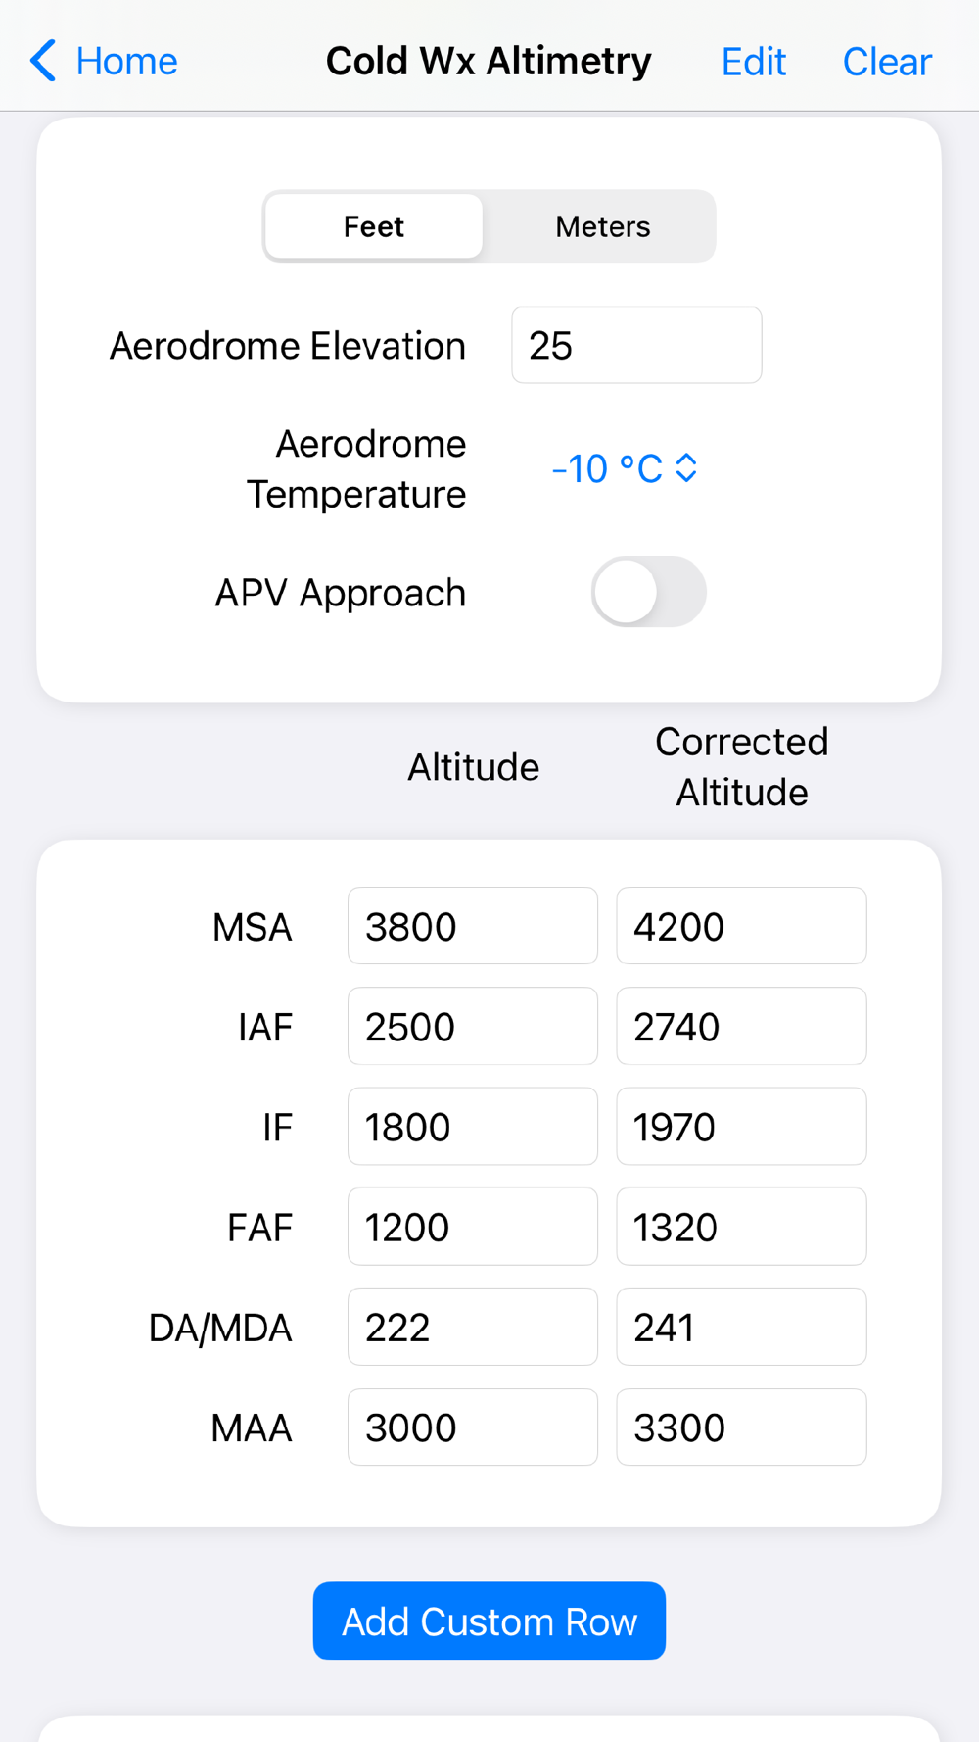This screenshot has height=1742, width=979.
Task: Open the Aerodrome Temperature -10 °C picker
Action: point(607,468)
